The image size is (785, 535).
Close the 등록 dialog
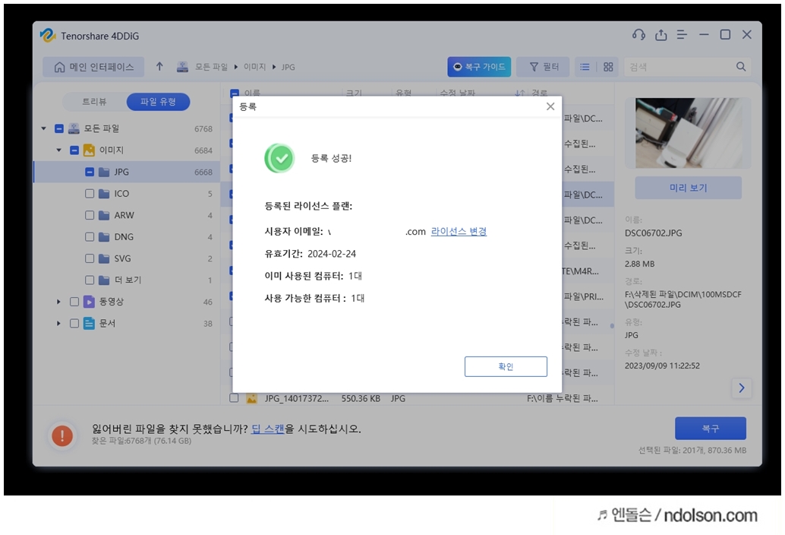(x=550, y=106)
